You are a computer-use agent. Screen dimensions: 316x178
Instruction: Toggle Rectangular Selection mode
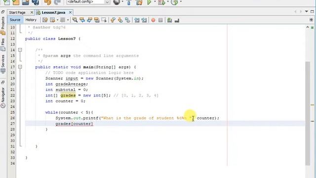(104, 20)
